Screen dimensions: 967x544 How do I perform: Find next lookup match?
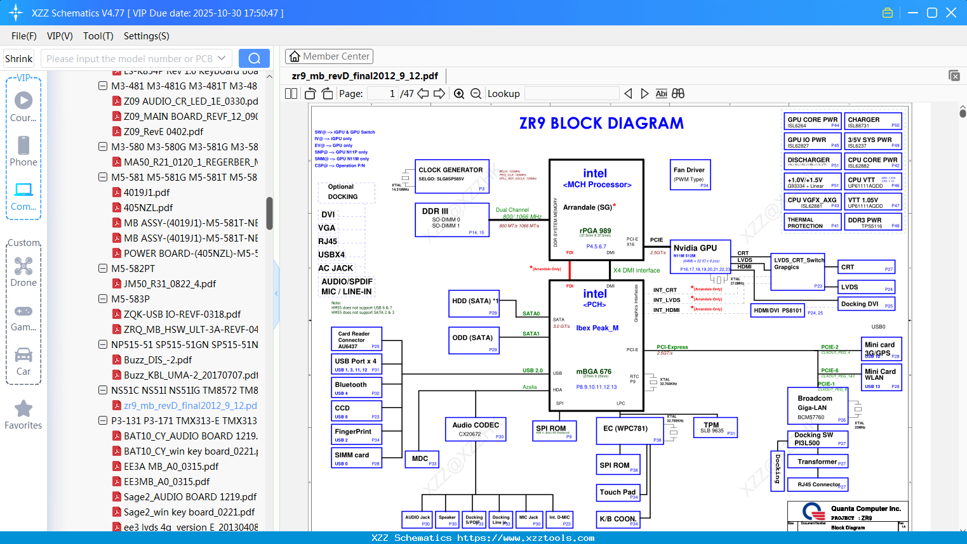(x=644, y=93)
